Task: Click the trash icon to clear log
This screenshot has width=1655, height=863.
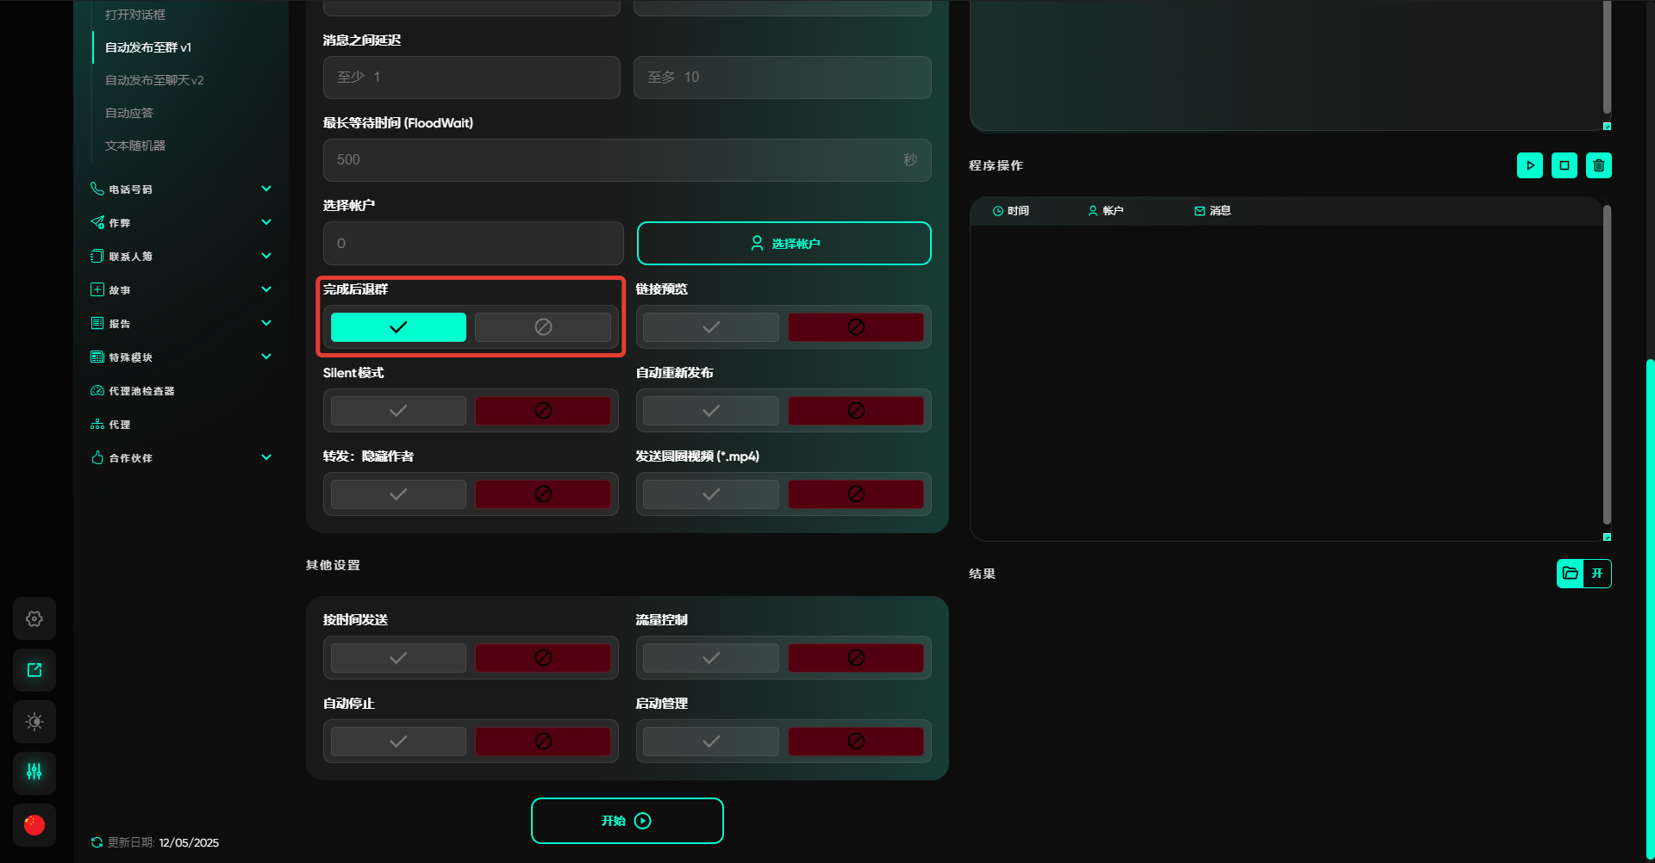Action: [1598, 165]
